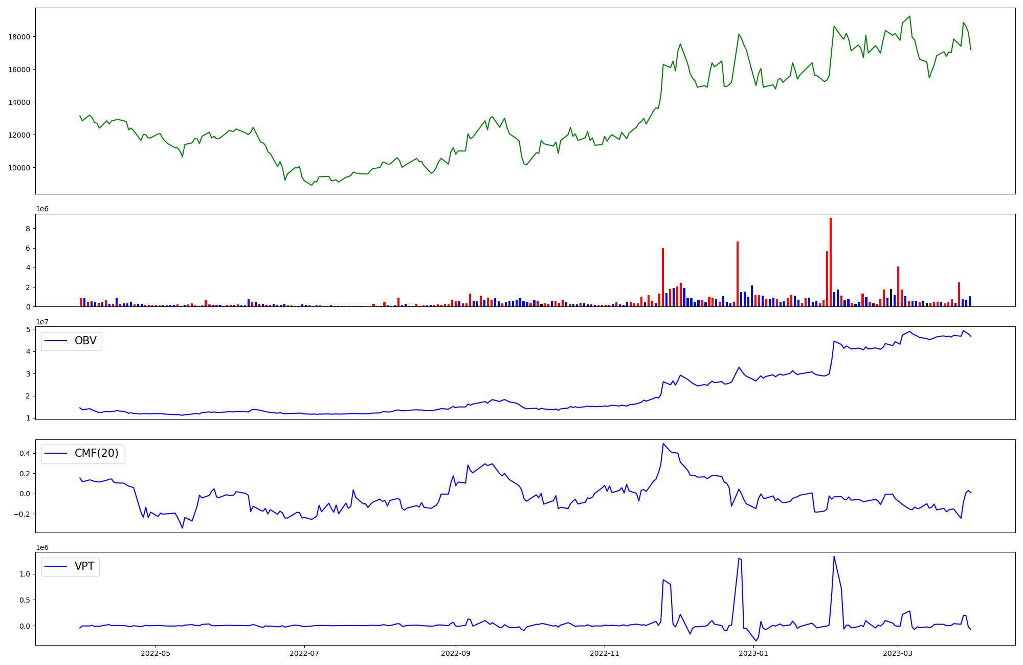Screen dimensions: 1023x665
Task: Select the 2022-05 date tick label
Action: point(155,653)
